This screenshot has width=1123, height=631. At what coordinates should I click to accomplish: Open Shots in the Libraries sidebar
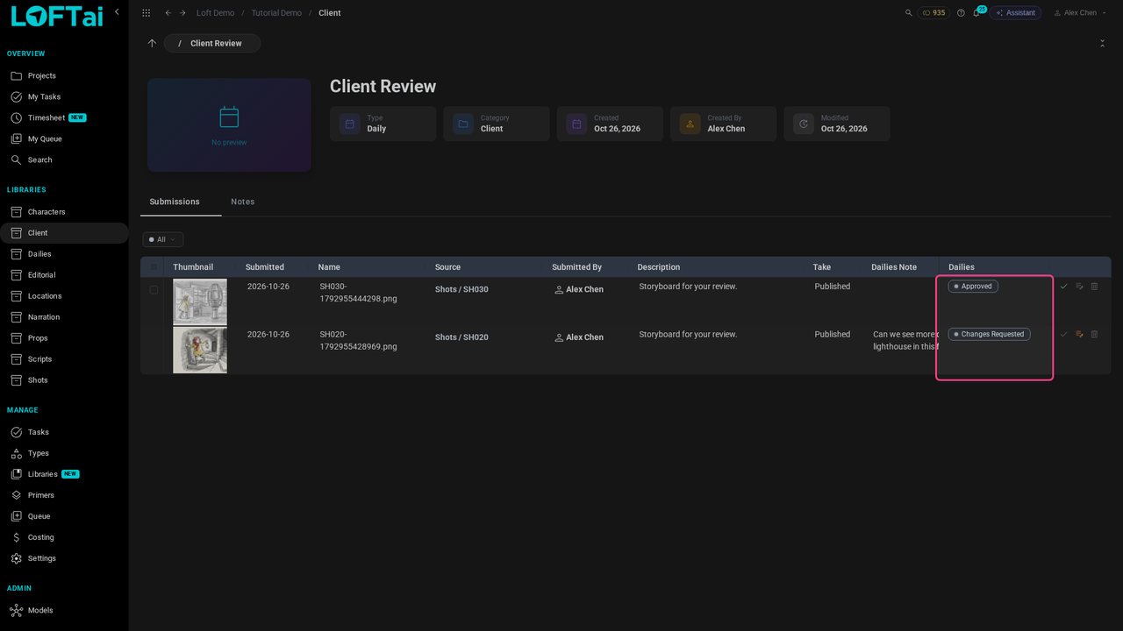click(38, 380)
